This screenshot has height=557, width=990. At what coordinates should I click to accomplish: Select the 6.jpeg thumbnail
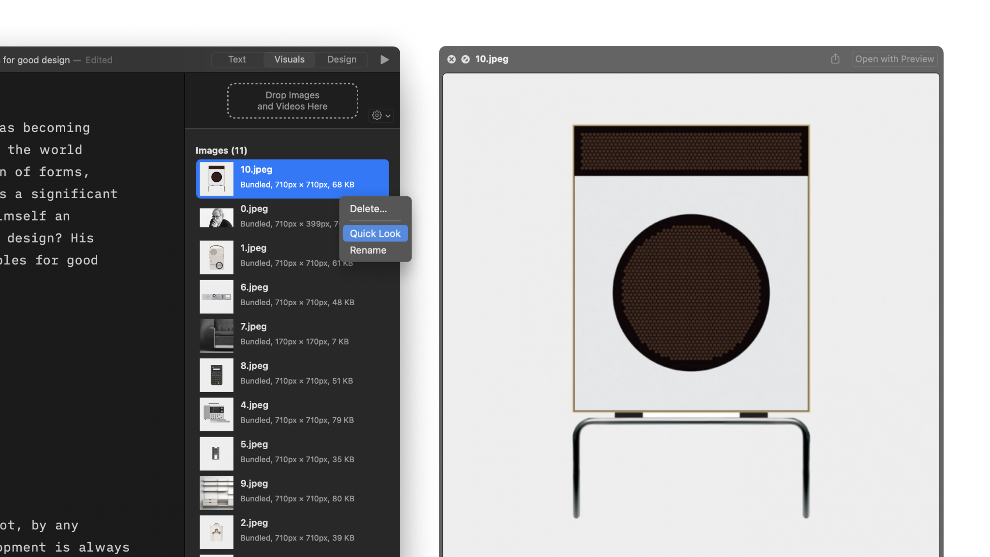point(217,296)
